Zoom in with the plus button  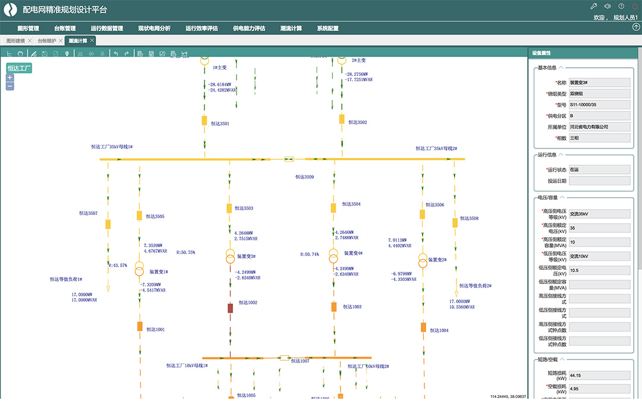[10, 78]
